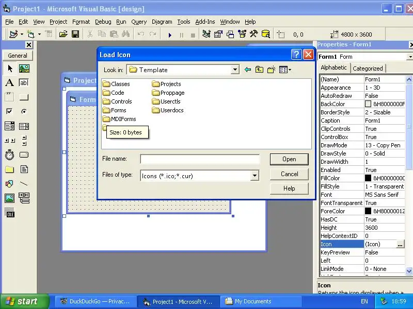The height and width of the screenshot is (309, 413).
Task: Click the Save Project toolbar icon
Action: coord(75,34)
